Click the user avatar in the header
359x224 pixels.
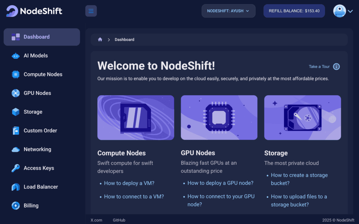pos(339,11)
